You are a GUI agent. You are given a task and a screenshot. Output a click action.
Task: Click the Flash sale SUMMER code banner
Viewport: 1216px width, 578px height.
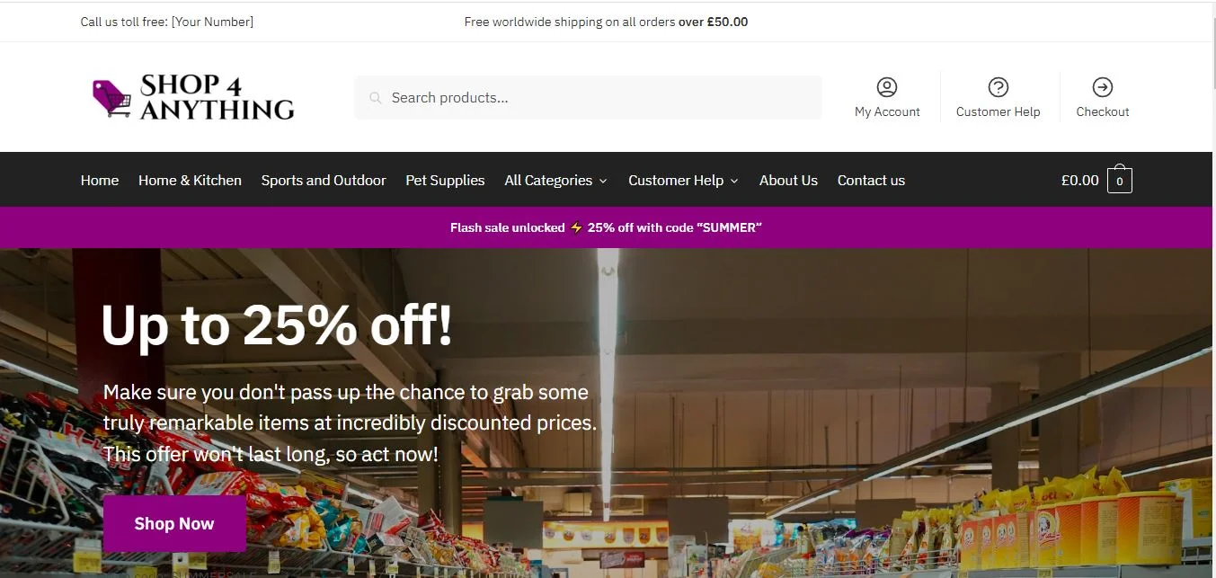(606, 227)
